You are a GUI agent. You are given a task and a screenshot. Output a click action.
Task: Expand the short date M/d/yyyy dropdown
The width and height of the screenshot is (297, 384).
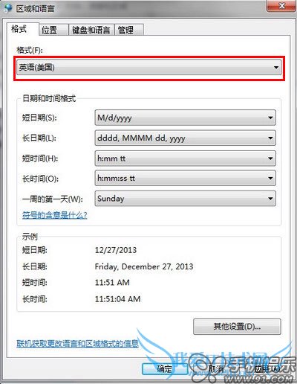point(185,118)
